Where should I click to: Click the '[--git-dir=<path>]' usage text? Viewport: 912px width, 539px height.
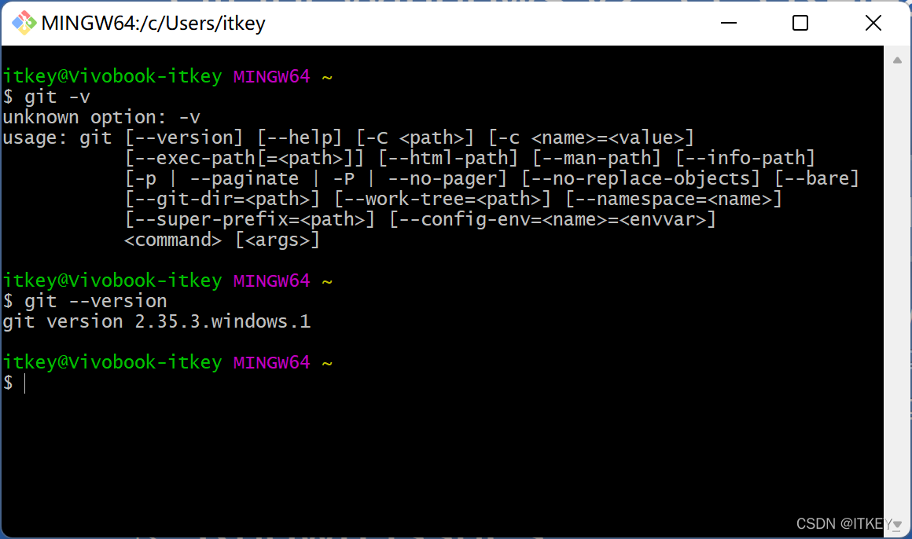222,199
